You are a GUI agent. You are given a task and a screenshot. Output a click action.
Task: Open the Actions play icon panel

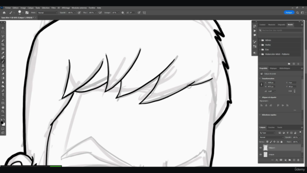click(x=255, y=31)
